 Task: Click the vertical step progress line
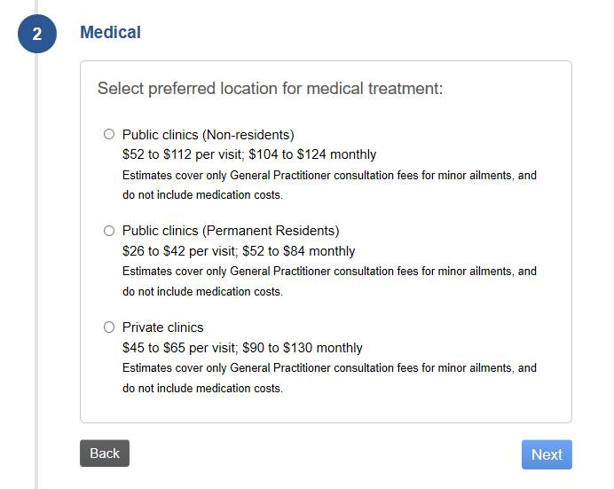[x=37, y=266]
